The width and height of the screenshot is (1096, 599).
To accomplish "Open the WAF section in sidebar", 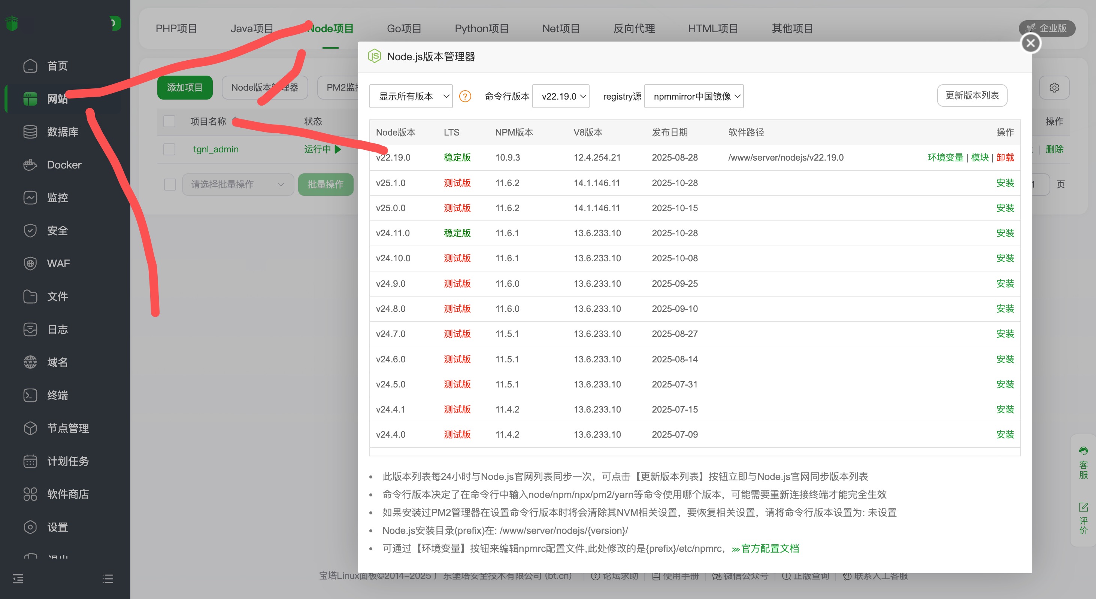I will [58, 264].
